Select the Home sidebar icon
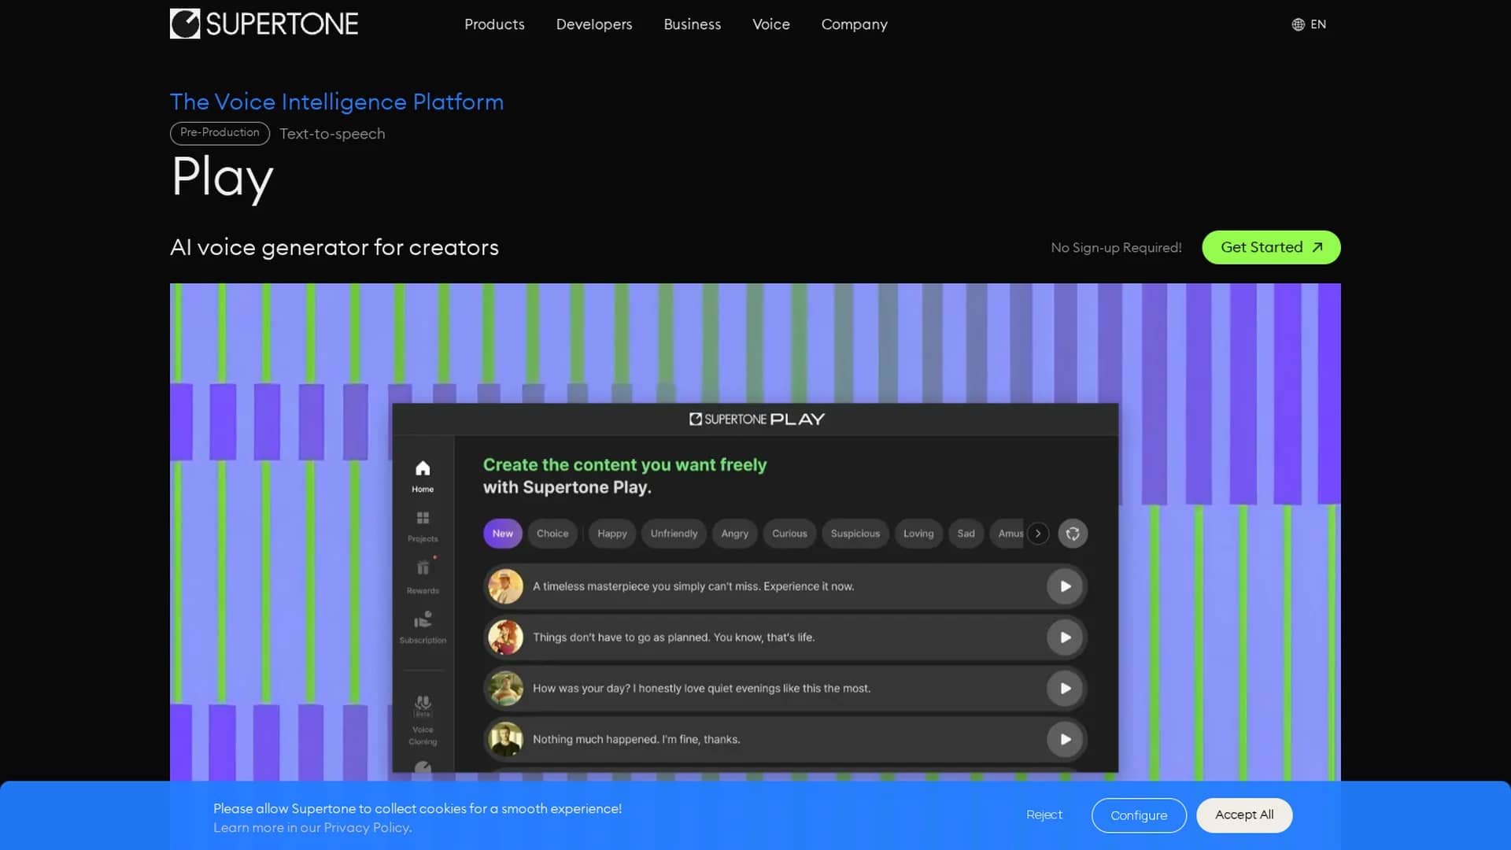Viewport: 1511px width, 850px height. (423, 476)
